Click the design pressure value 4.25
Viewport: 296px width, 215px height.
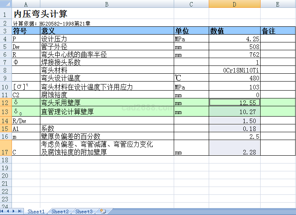coord(234,39)
